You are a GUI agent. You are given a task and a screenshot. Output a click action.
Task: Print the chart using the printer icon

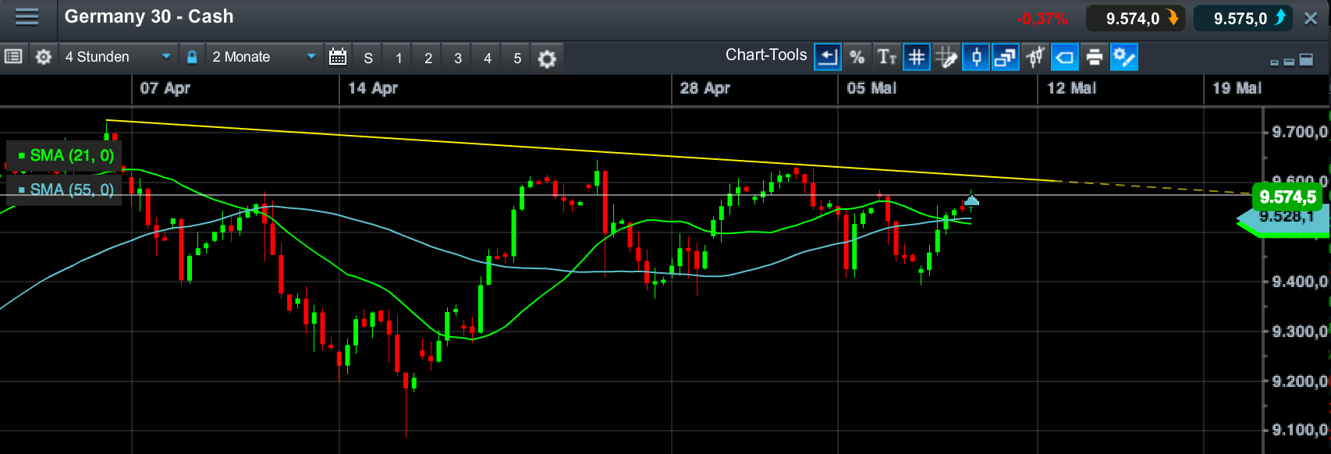pyautogui.click(x=1095, y=57)
